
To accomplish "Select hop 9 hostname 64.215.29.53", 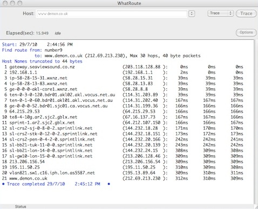I will 24,112.
